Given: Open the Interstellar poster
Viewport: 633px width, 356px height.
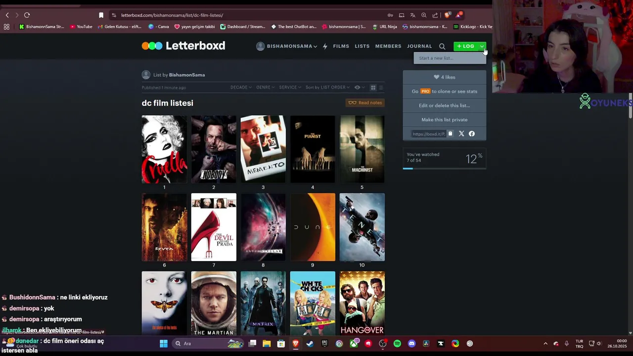Looking at the screenshot, I should pos(263,227).
